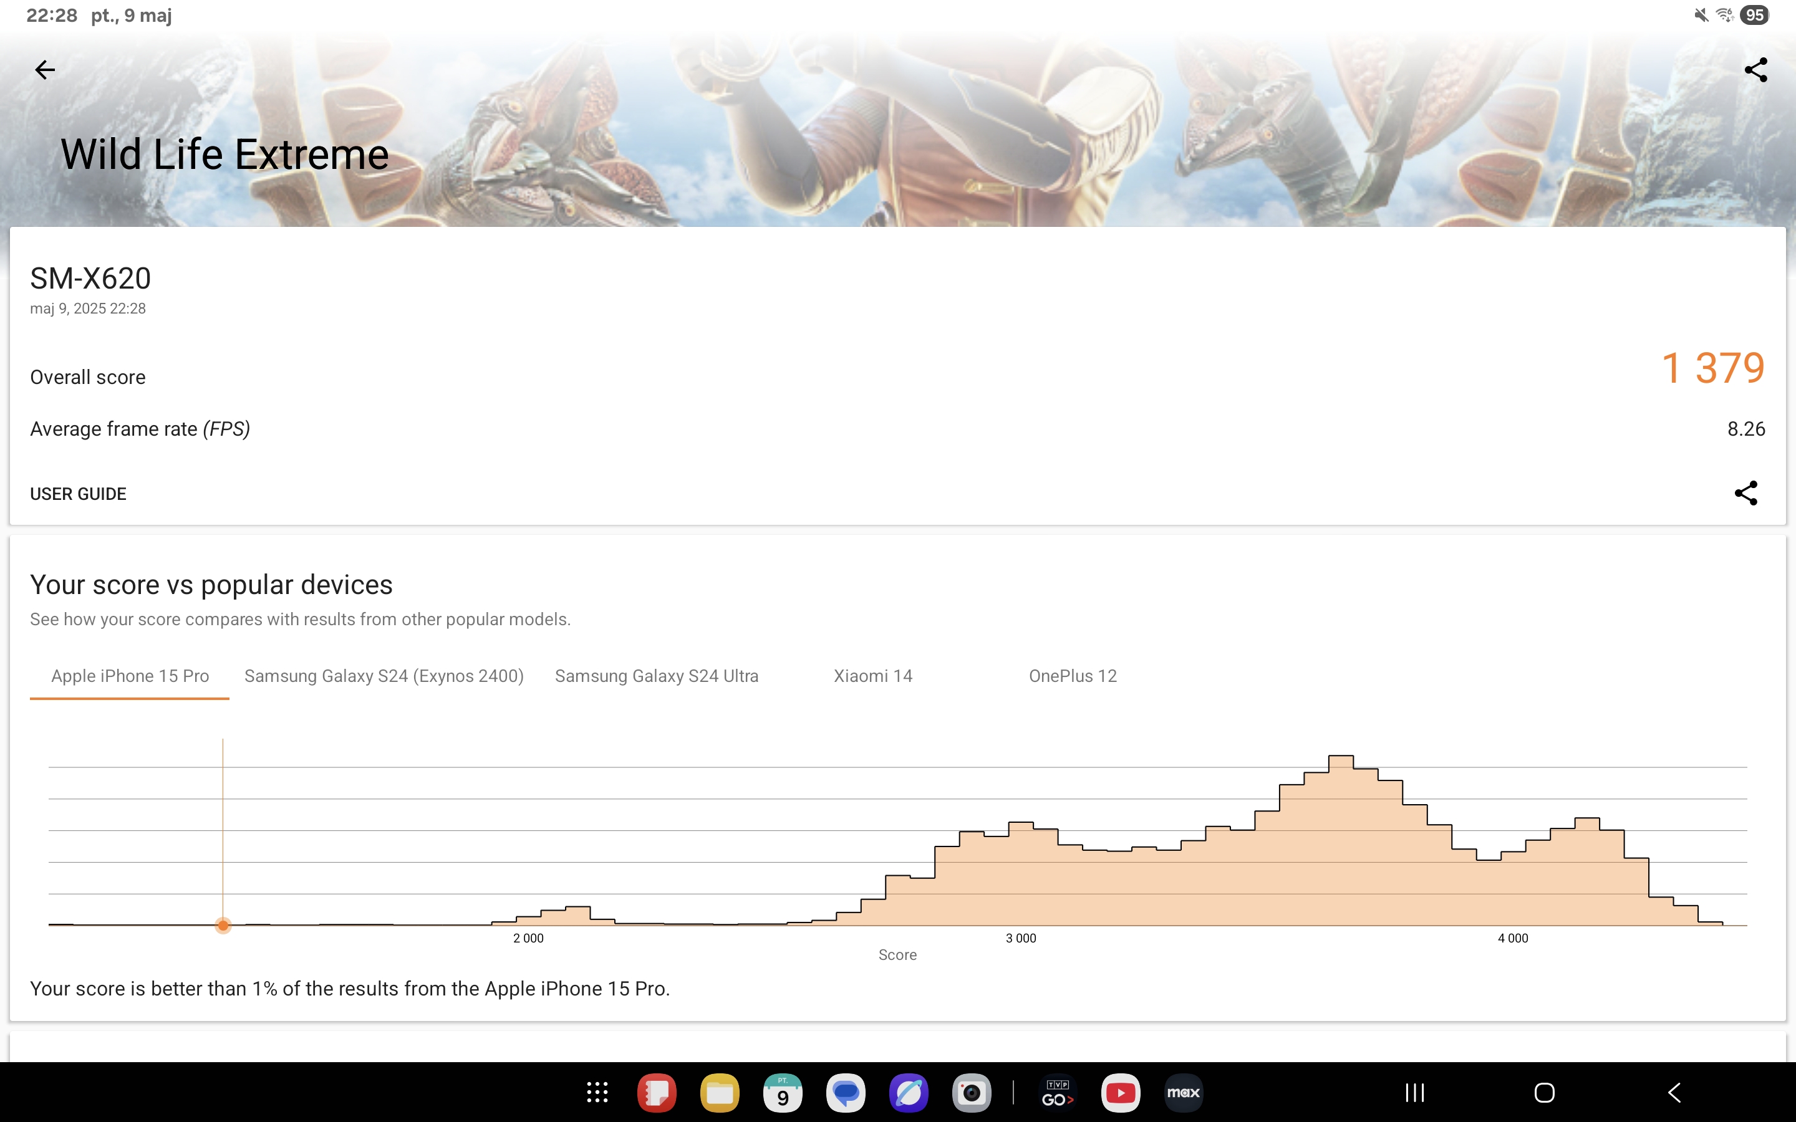Tap the overall score value 1 379
This screenshot has width=1796, height=1122.
coord(1712,368)
